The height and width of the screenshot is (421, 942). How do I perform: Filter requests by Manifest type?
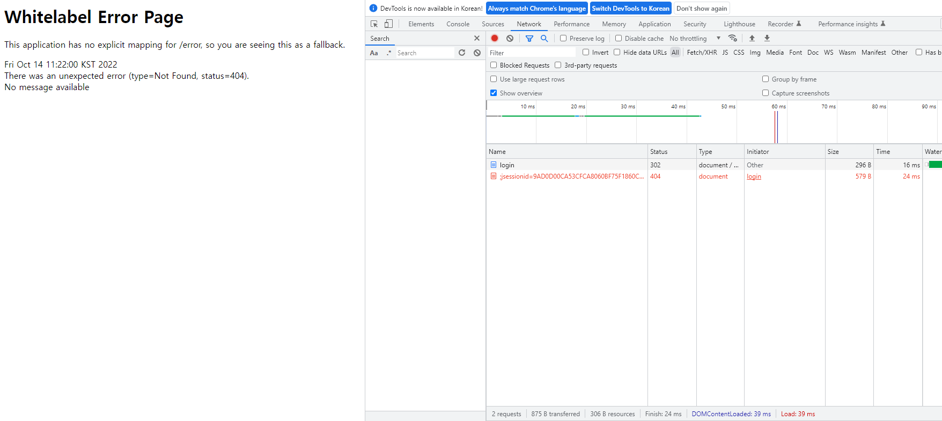(873, 53)
